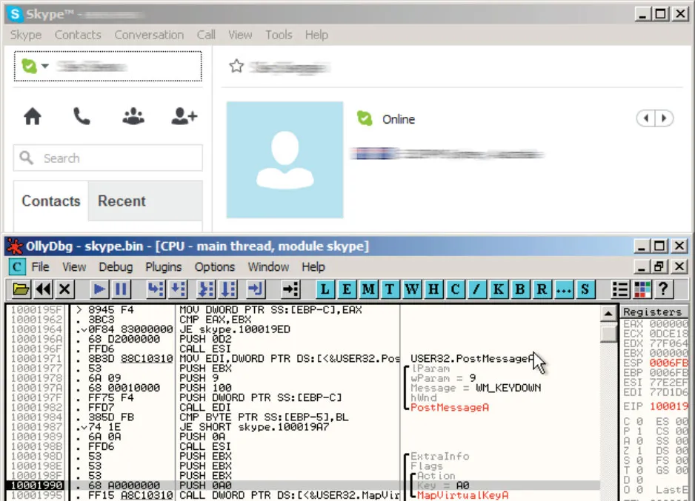Click the OllyDbg Step into icon
695x501 pixels.
[x=156, y=289]
